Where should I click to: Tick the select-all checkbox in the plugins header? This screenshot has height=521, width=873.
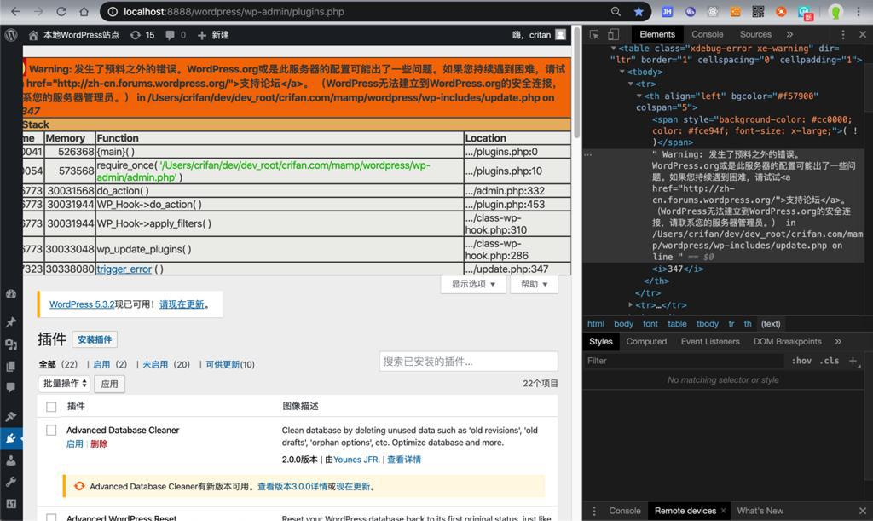[51, 407]
